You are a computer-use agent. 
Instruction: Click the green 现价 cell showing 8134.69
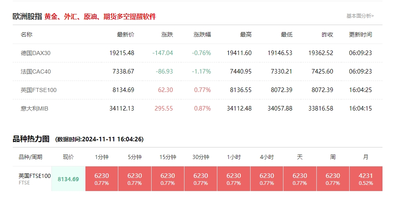(68, 179)
